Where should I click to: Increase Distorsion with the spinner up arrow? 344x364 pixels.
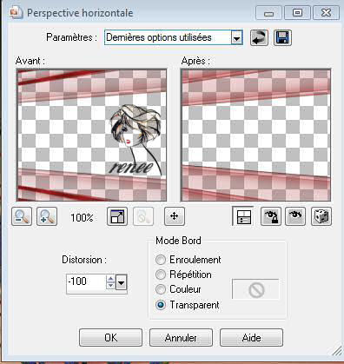(110, 279)
